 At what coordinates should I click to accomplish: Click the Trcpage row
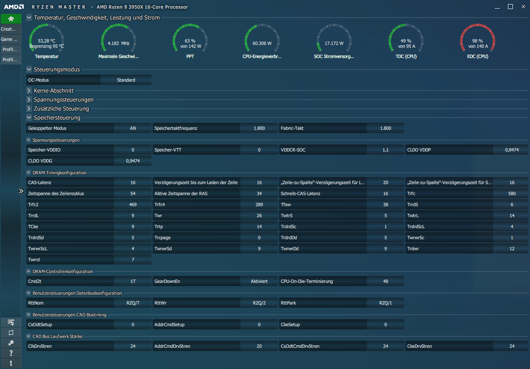point(215,238)
